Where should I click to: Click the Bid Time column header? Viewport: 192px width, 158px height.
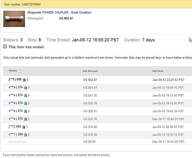[x=158, y=71]
